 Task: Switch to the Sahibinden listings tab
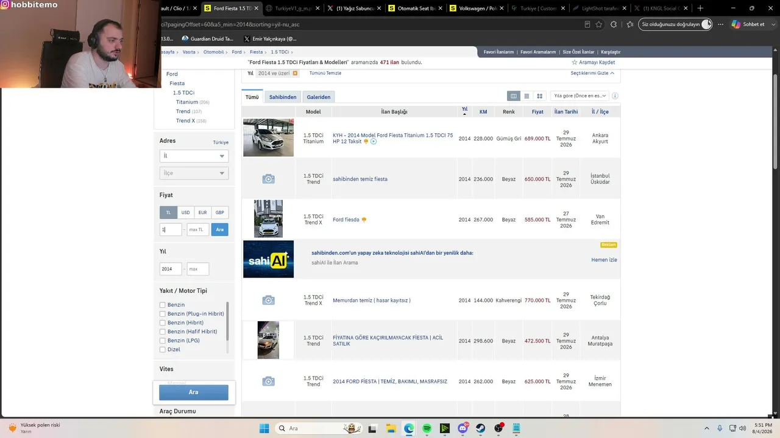click(283, 97)
